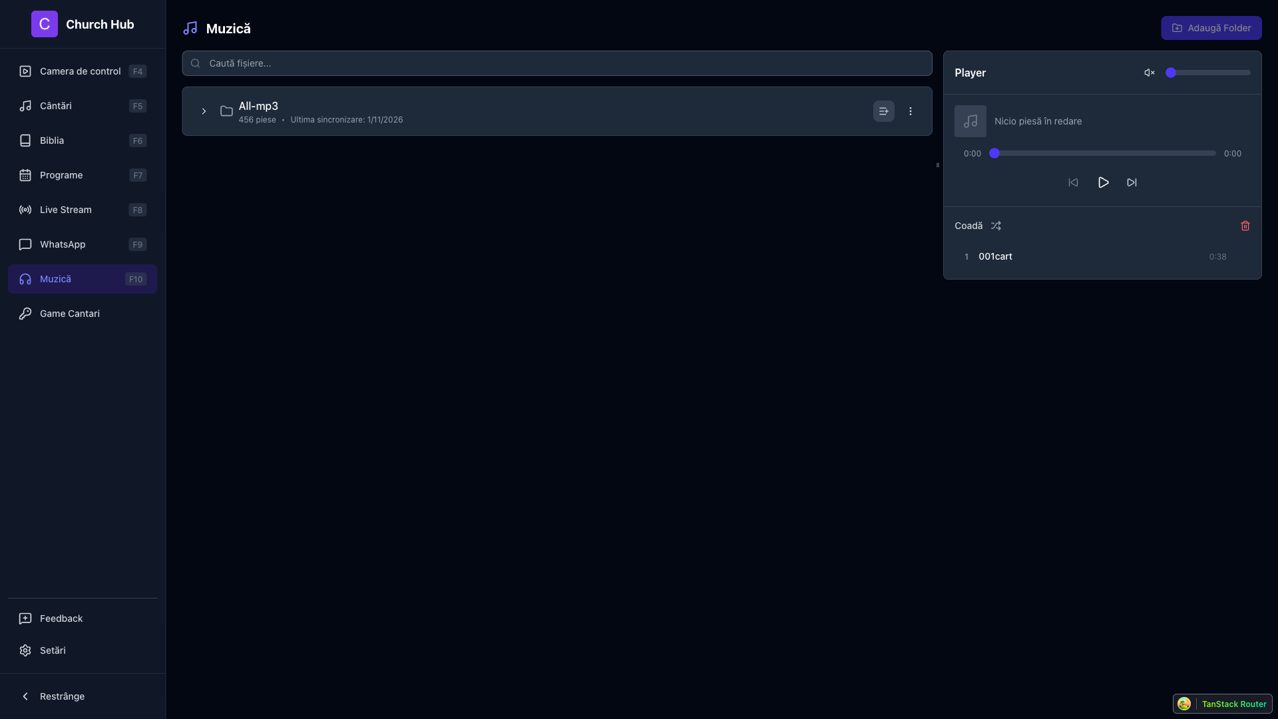Open Feedback from the sidebar
1278x719 pixels.
61,618
